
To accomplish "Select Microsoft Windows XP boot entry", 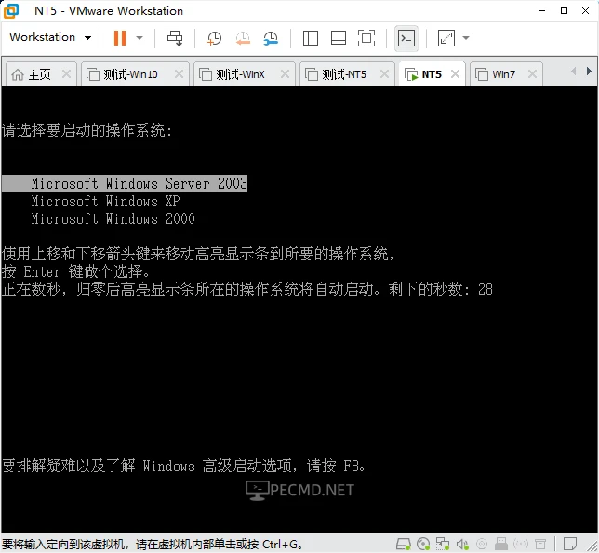I will [x=105, y=201].
